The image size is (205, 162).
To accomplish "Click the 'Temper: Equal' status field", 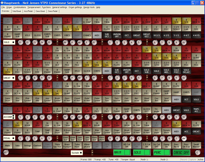I will coord(130,159).
